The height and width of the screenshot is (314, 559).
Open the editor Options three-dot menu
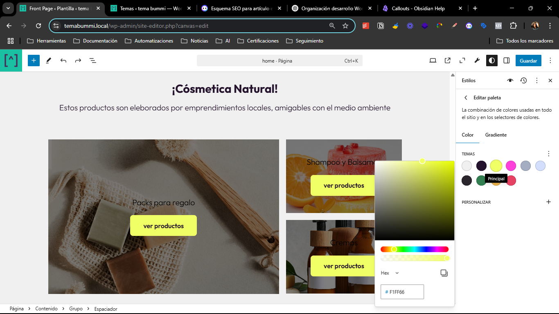coord(550,61)
